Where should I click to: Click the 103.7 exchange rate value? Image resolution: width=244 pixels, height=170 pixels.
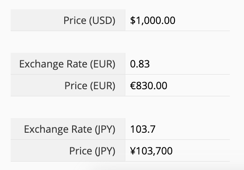click(143, 129)
